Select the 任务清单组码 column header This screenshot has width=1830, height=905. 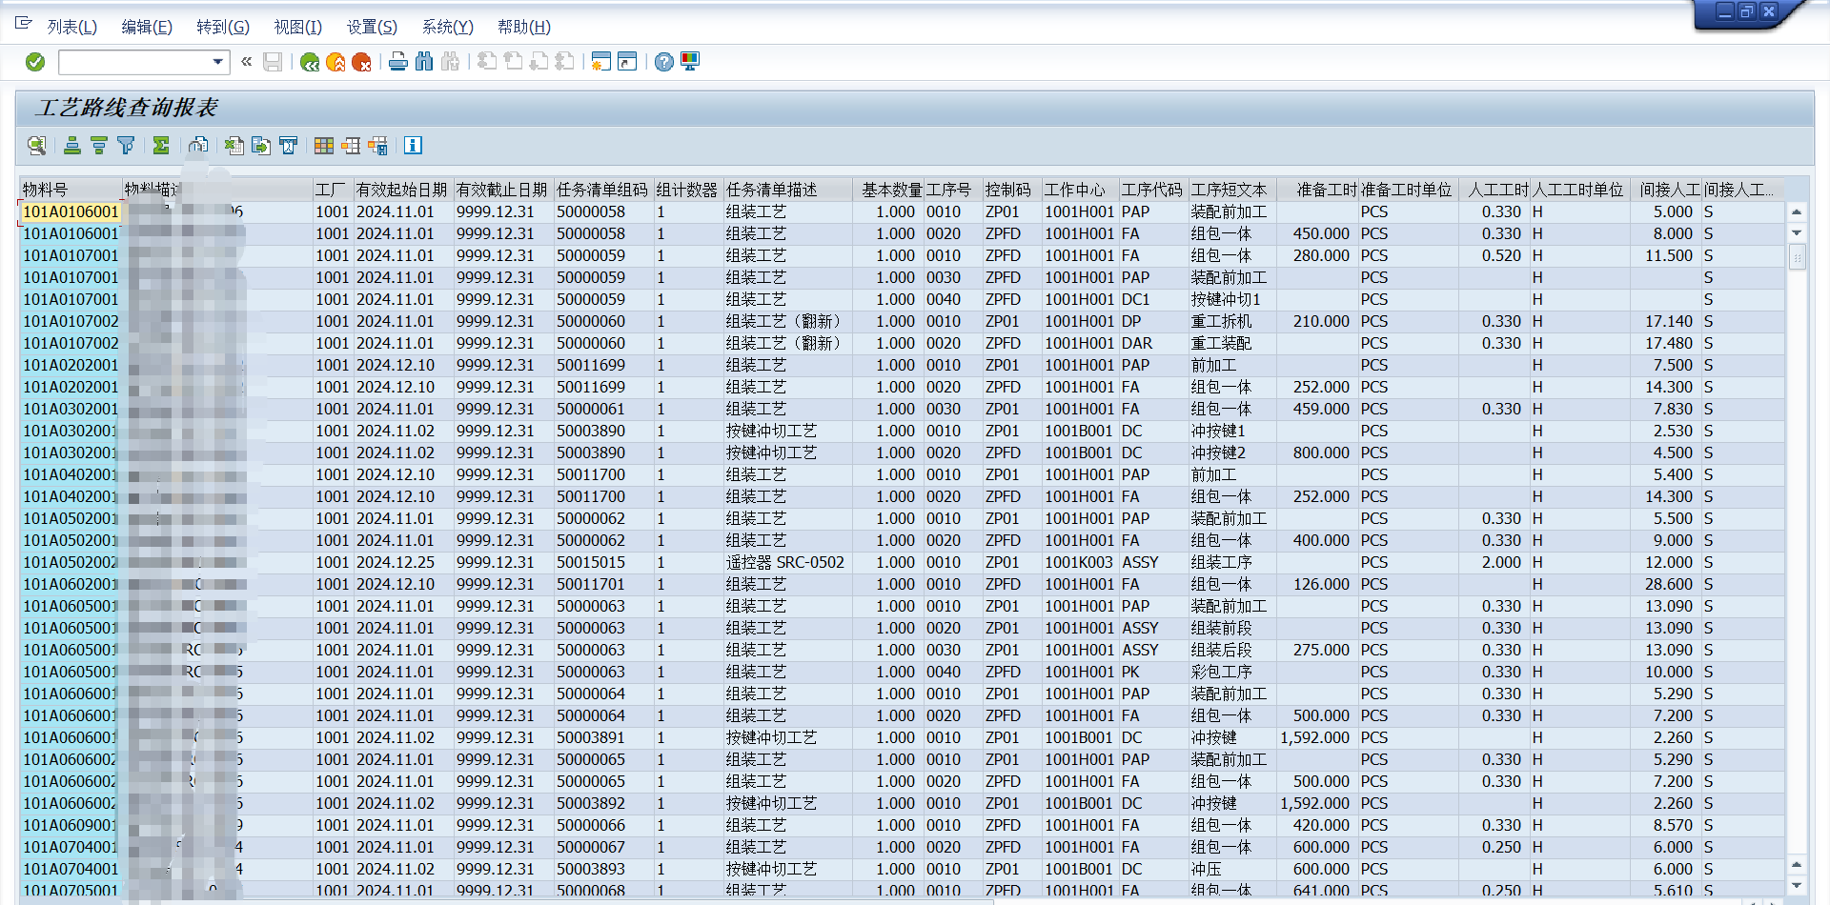602,190
